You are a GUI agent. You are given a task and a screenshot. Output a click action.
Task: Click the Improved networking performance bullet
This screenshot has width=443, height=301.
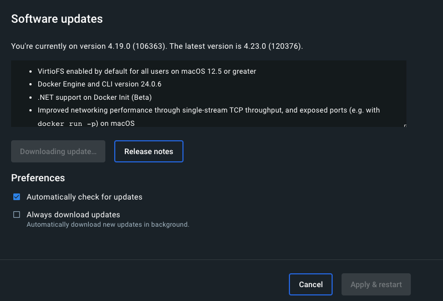(208, 110)
